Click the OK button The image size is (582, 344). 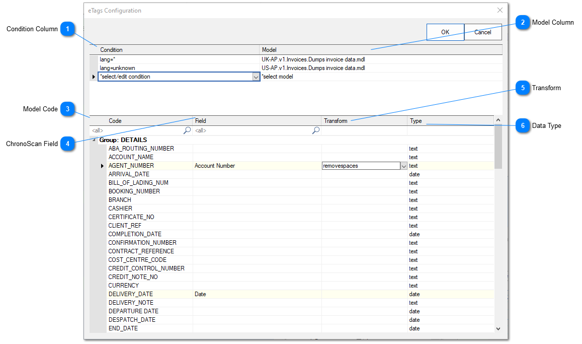click(x=445, y=32)
